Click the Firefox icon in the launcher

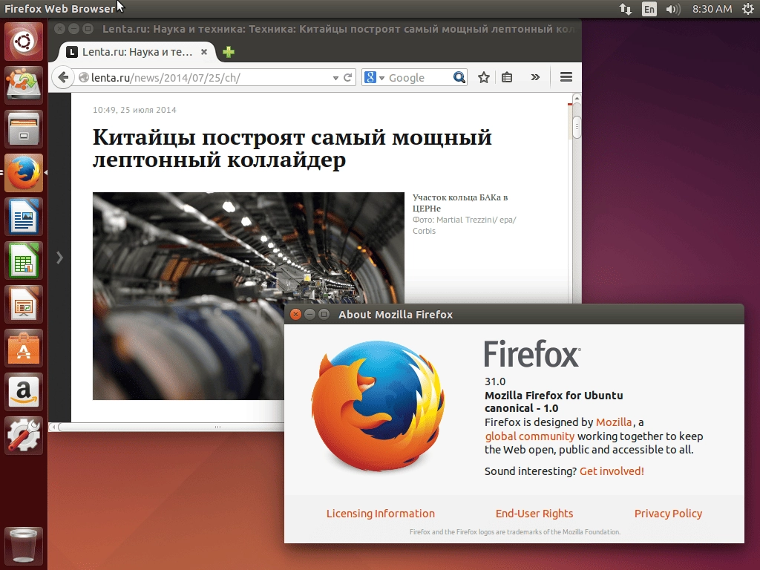pos(24,172)
